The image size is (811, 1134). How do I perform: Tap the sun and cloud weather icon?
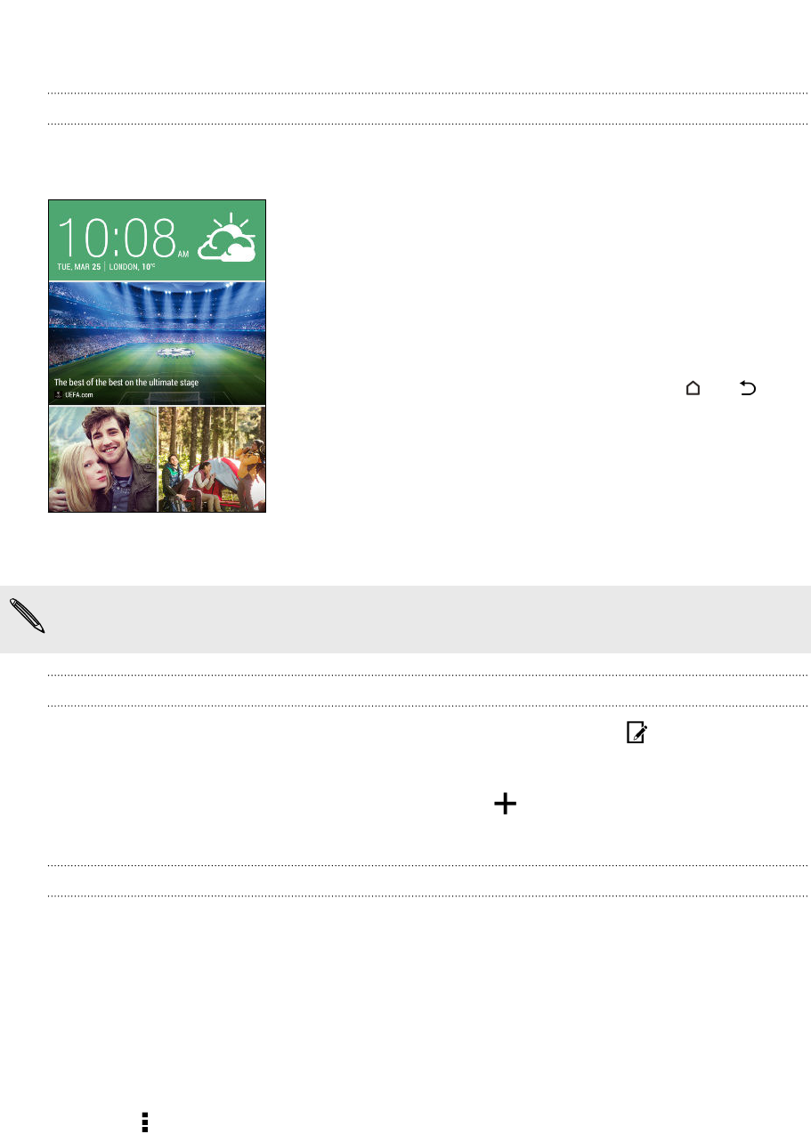point(227,237)
